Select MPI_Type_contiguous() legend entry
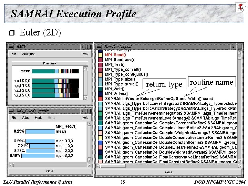Viewport: 248px width, 186px height. tap(126, 74)
